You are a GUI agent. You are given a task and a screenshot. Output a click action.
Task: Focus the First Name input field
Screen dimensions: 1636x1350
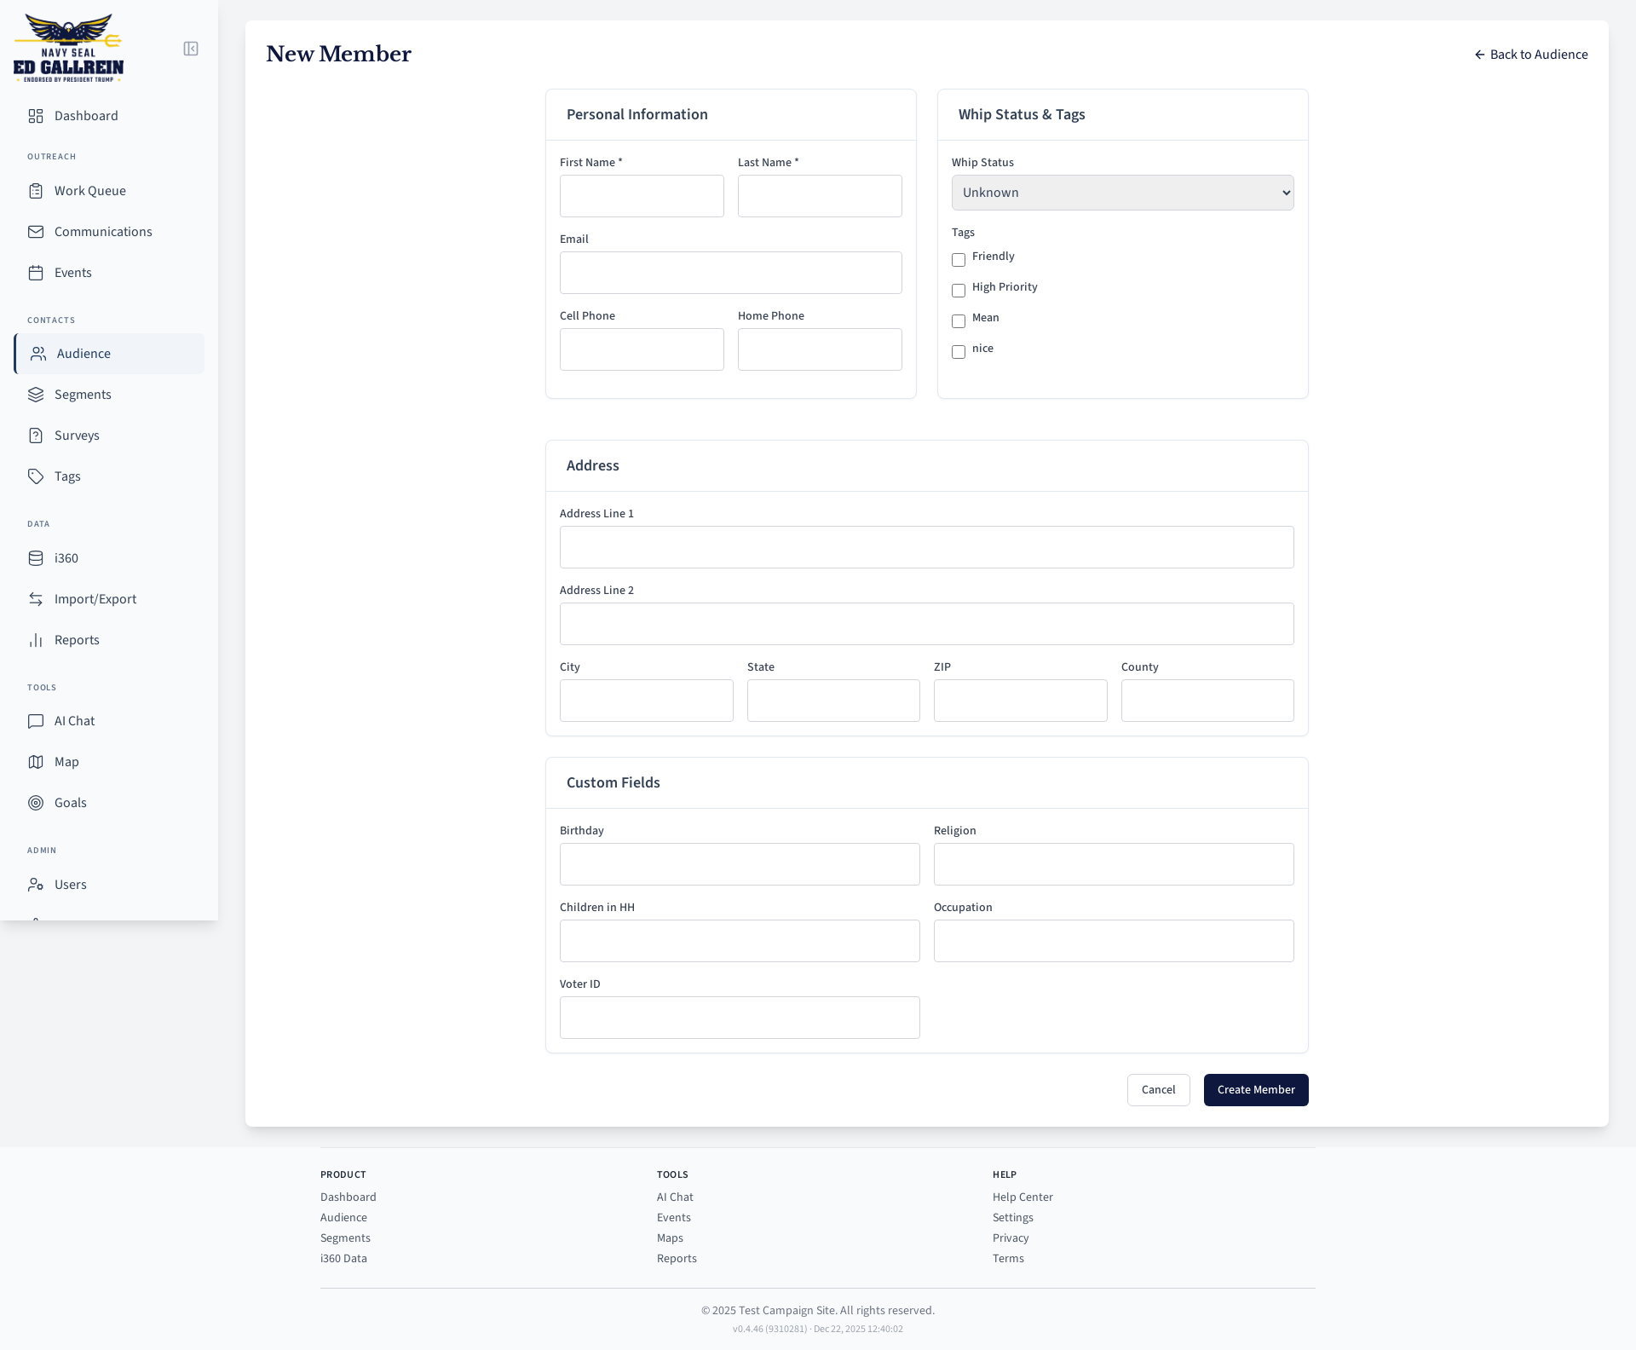pyautogui.click(x=642, y=196)
